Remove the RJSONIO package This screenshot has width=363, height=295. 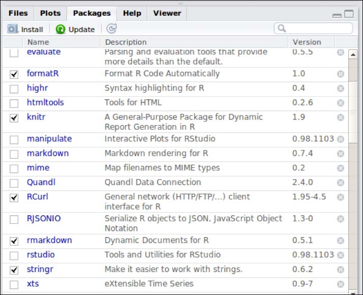(340, 219)
